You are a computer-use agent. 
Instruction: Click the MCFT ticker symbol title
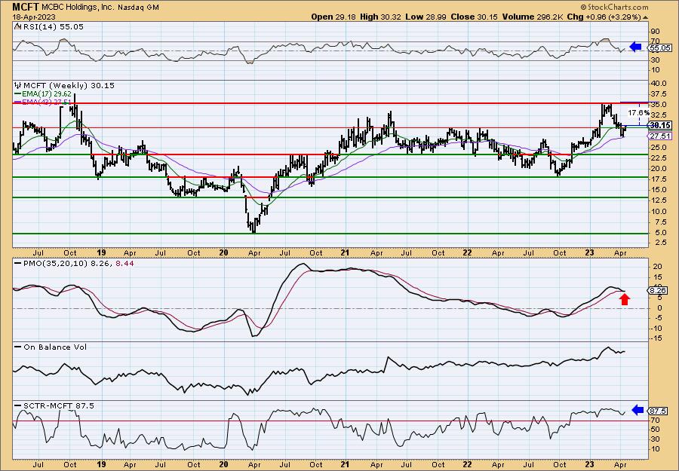[x=26, y=7]
